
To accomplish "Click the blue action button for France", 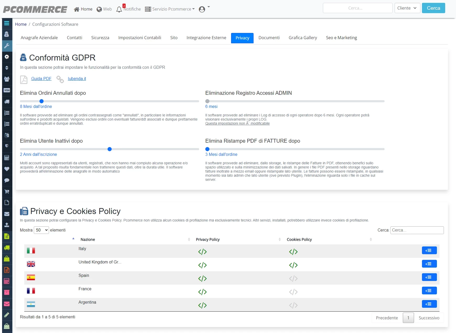I will (x=429, y=291).
